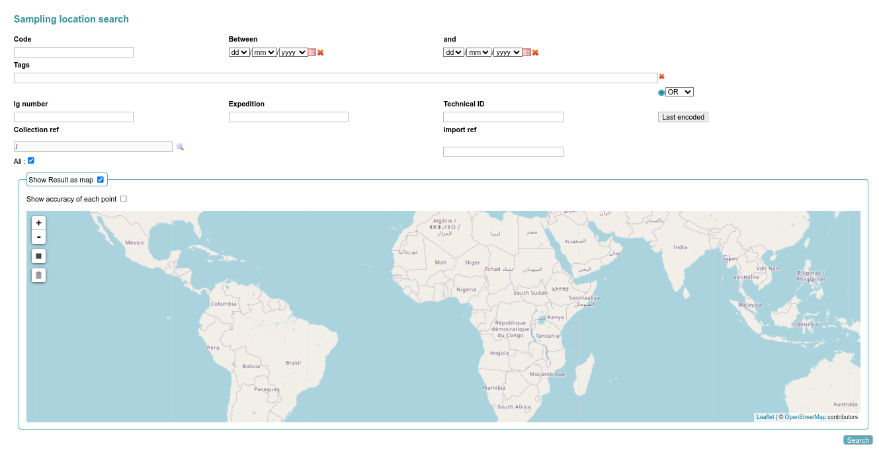879x458 pixels.
Task: Click the Last encoded button
Action: 683,117
